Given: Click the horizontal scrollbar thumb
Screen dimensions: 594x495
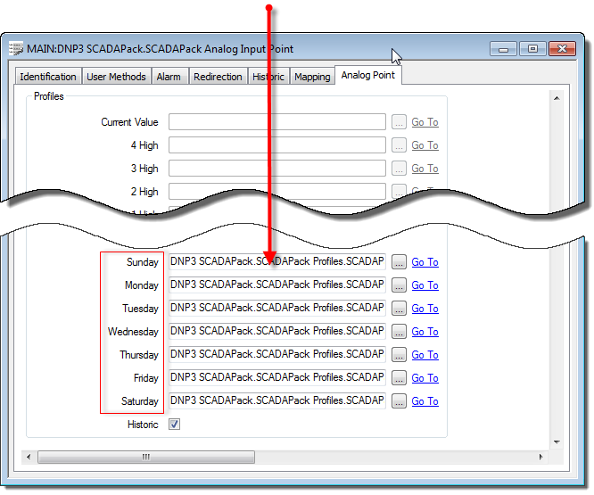Looking at the screenshot, I should 146,458.
